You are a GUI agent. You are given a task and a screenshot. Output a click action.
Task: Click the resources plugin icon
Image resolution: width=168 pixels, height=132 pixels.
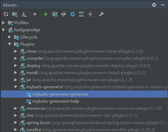[x=23, y=109]
